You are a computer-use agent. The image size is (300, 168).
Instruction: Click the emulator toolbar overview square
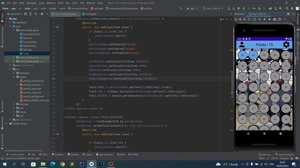coord(270,20)
